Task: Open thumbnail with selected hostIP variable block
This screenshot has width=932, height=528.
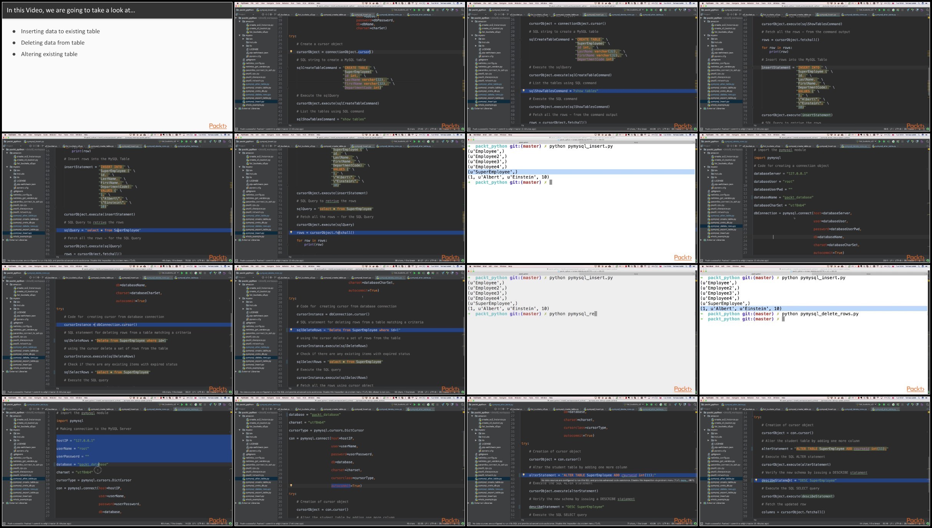Action: click(x=117, y=461)
